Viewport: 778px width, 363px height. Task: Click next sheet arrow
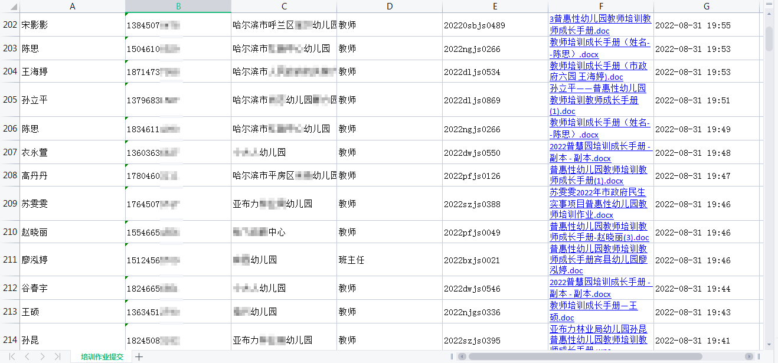coord(43,357)
